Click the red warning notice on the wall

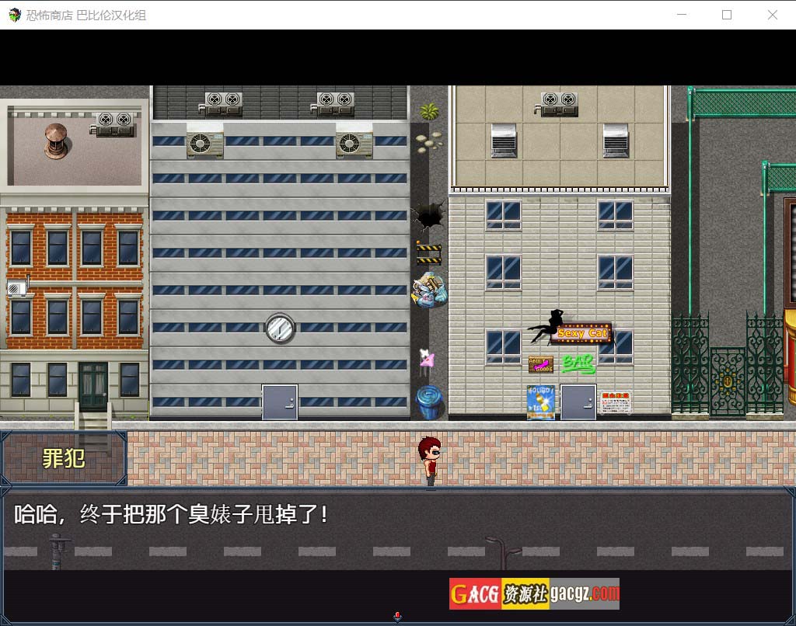(615, 402)
